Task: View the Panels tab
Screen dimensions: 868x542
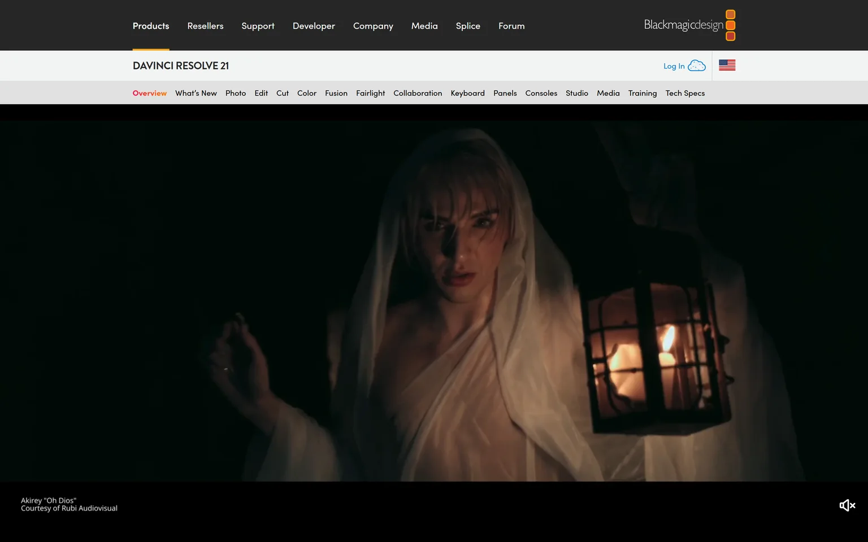Action: [505, 93]
